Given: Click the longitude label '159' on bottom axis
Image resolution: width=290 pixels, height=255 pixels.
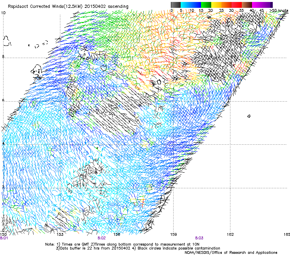Looking at the screenshot, I should 173,234.
